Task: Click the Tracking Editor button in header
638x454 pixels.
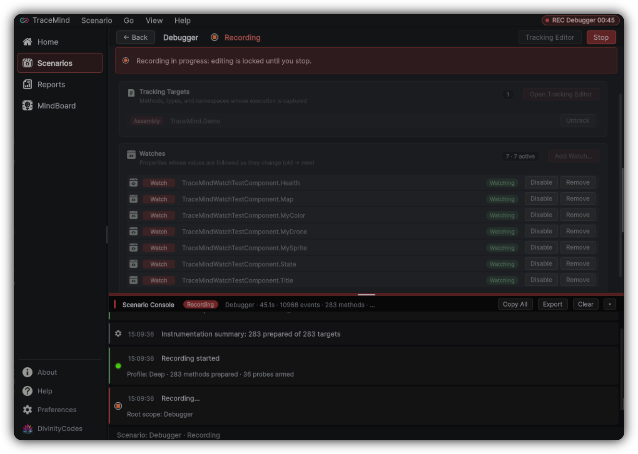Action: coord(550,37)
